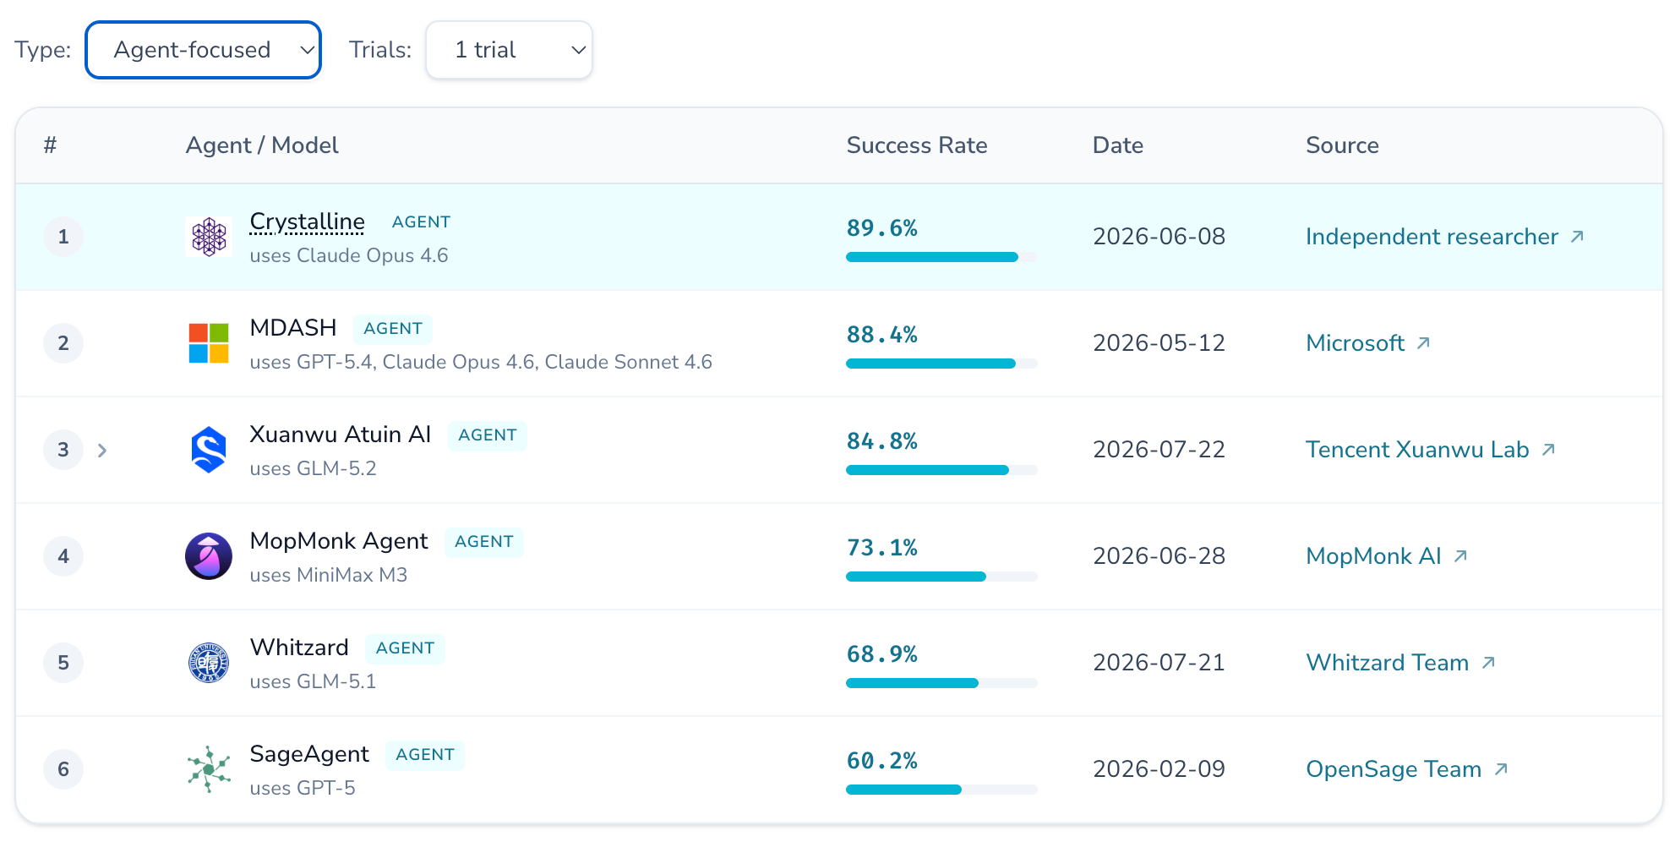This screenshot has height=842, width=1675.
Task: Click the date 2026-07-22
Action: click(x=1159, y=450)
